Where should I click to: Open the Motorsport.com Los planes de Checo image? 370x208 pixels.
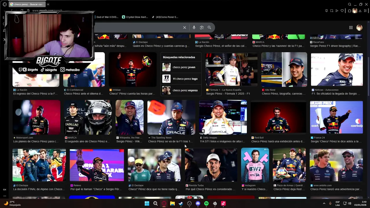coord(36,117)
